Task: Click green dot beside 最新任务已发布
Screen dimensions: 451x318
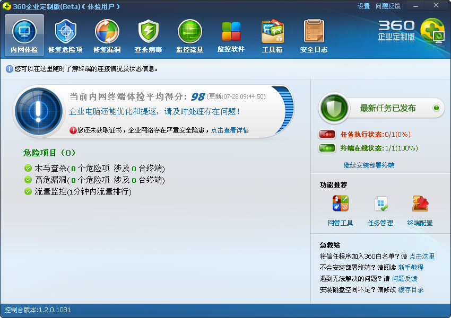Action: coord(436,108)
